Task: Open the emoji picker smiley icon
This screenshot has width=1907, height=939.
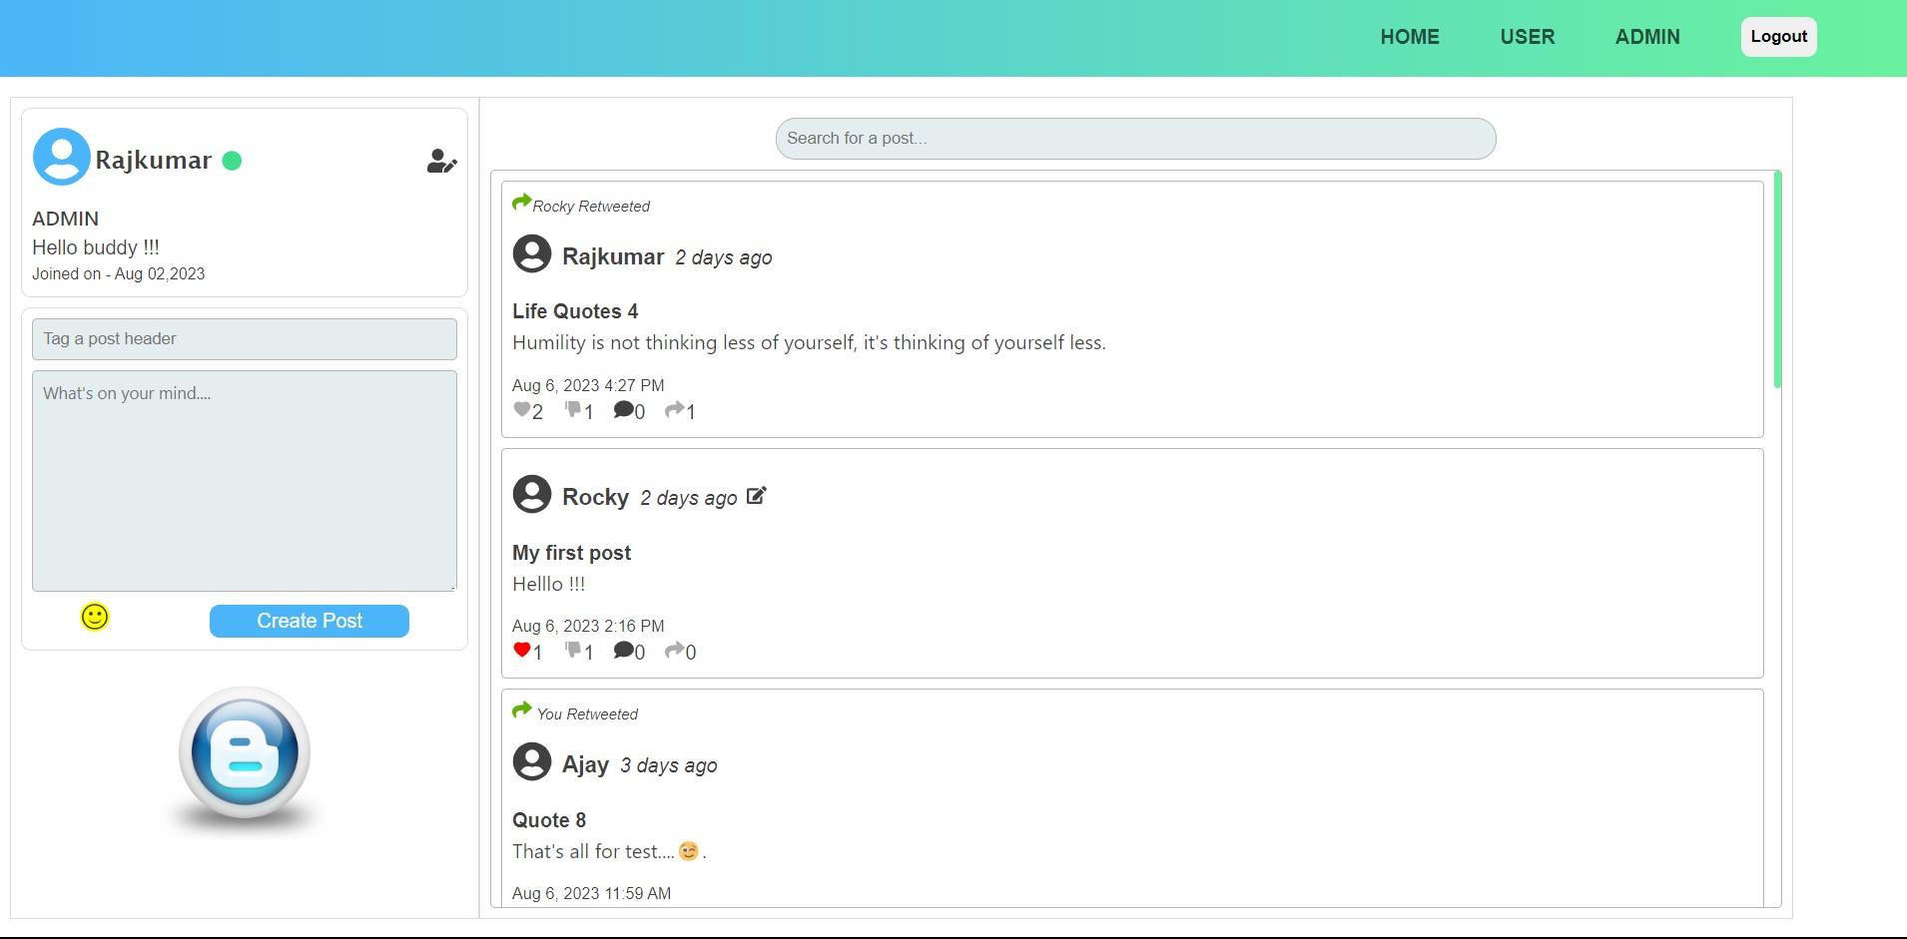Action: click(x=95, y=617)
